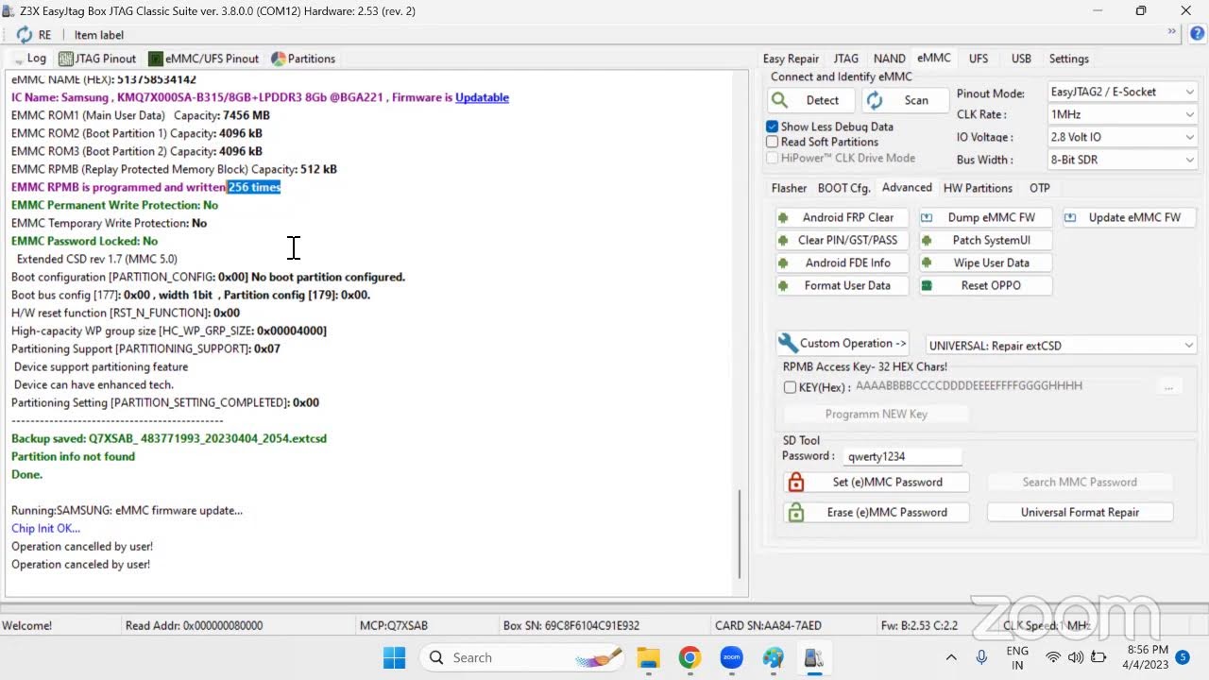Expand the Bus Width dropdown
Image resolution: width=1209 pixels, height=680 pixels.
click(1122, 160)
